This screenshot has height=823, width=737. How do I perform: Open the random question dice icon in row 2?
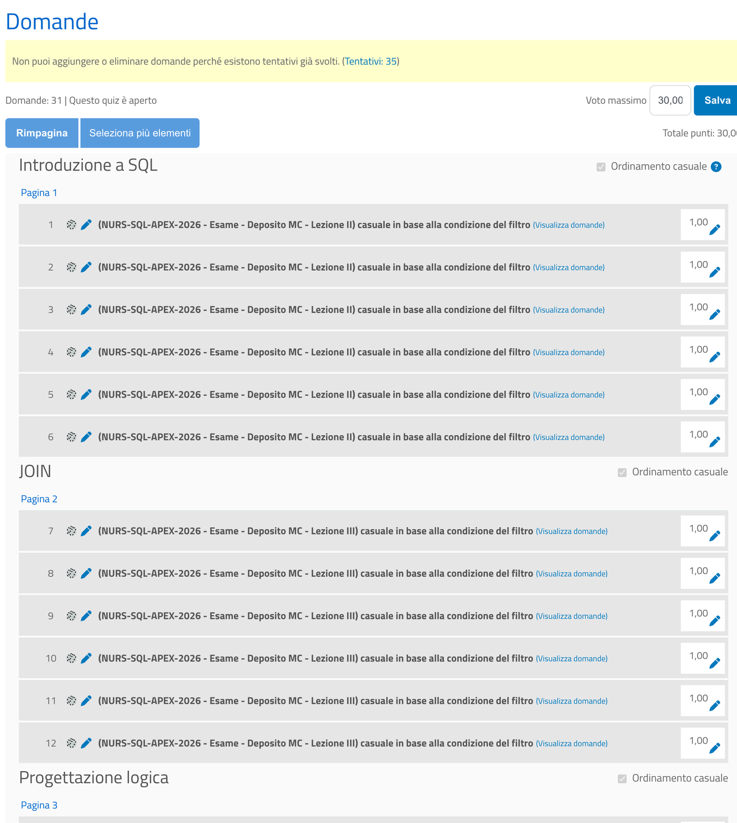pyautogui.click(x=71, y=267)
